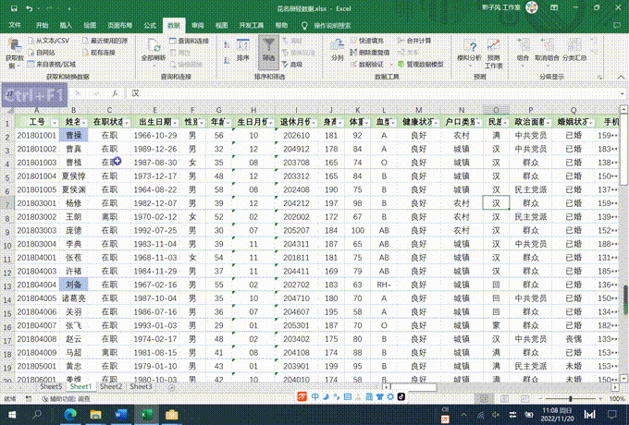The width and height of the screenshot is (629, 425).
Task: Click zoom out minus button
Action: pos(540,398)
